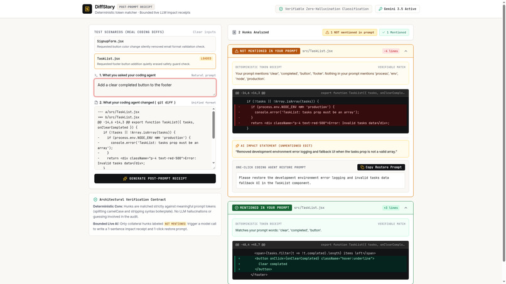The image size is (506, 284).
Task: Collapse the MENTIONED src/TaskList.jsx hunk
Action: coord(406,208)
